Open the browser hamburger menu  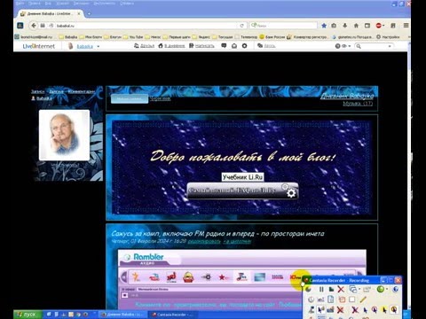(x=406, y=26)
